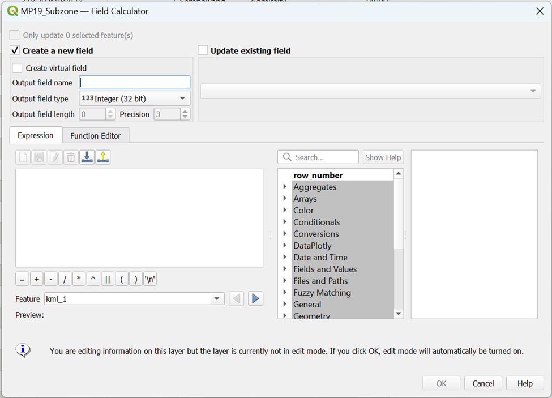The width and height of the screenshot is (552, 398).
Task: Click the save expression disk icon
Action: [x=39, y=157]
